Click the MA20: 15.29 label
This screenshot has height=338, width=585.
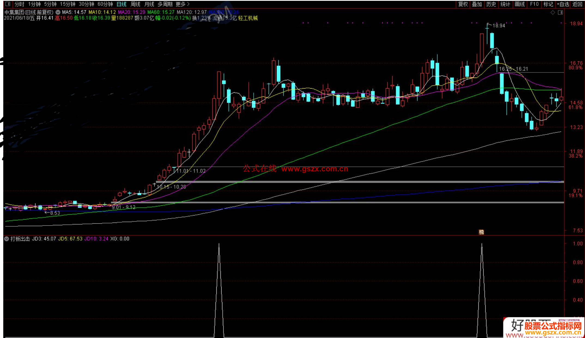(132, 12)
